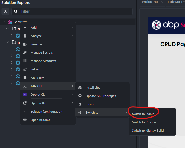Collapse the Fabwerx solution root node

pos(3,22)
